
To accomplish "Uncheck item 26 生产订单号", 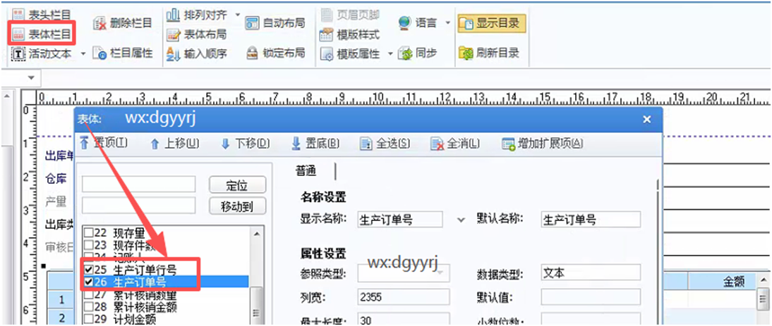I will [89, 282].
